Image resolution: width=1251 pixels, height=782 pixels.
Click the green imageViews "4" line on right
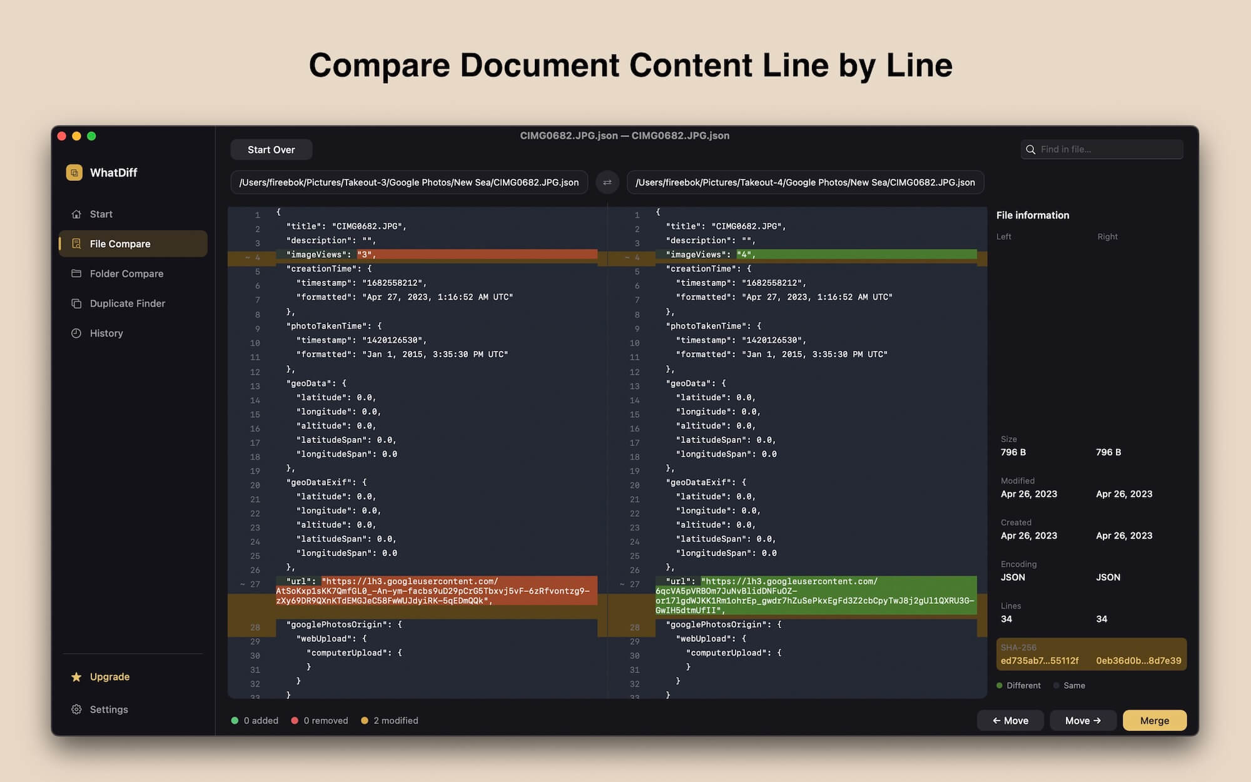[x=816, y=255]
